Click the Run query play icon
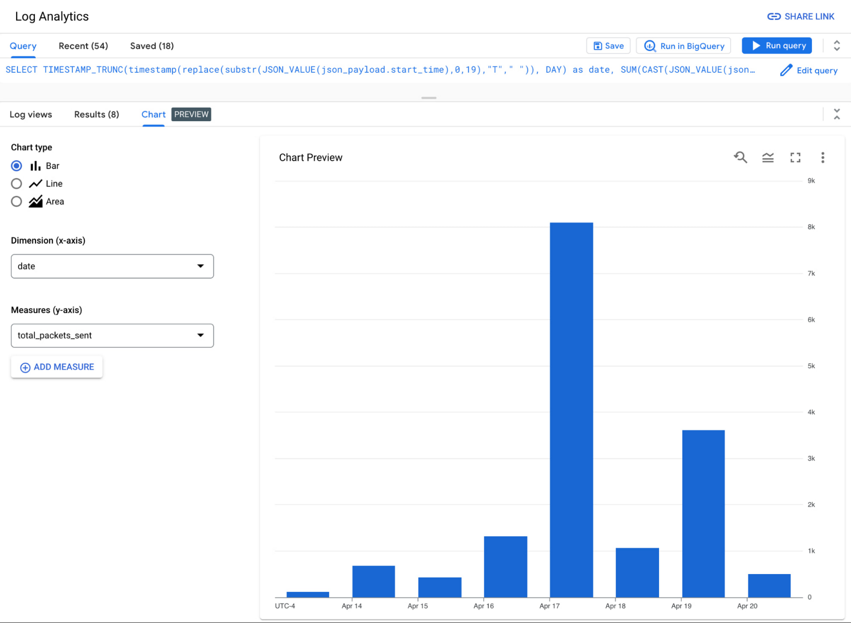The width and height of the screenshot is (851, 623). [756, 45]
